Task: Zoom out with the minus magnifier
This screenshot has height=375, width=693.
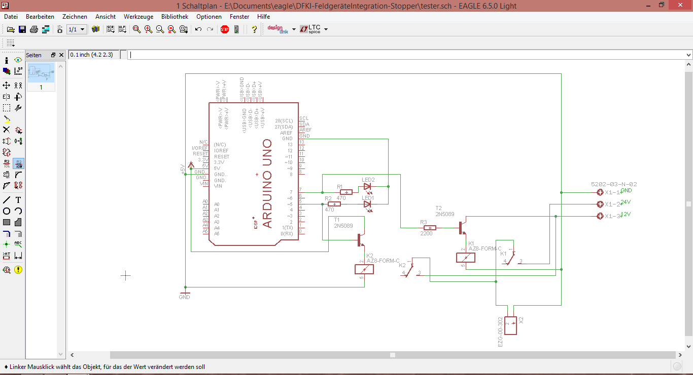Action: (160, 29)
